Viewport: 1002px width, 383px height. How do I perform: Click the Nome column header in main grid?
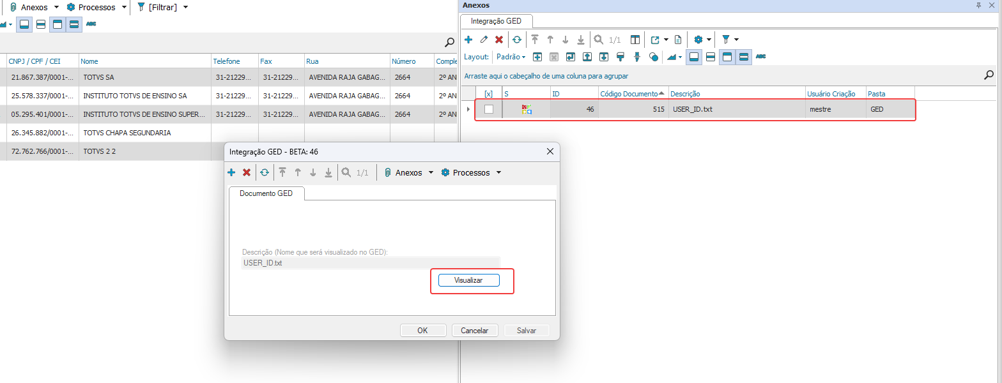[x=145, y=61]
